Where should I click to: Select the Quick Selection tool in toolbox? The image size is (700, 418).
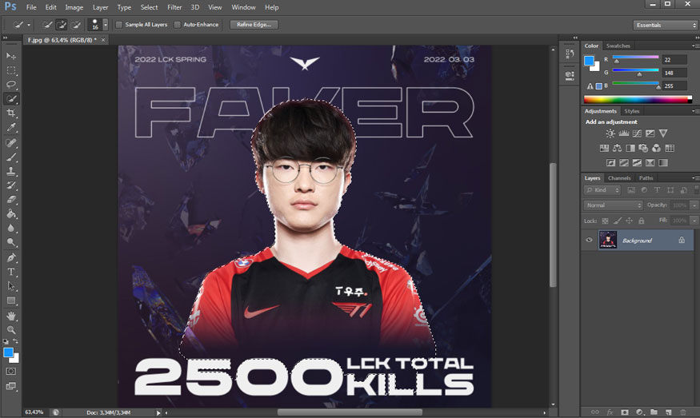(x=11, y=99)
